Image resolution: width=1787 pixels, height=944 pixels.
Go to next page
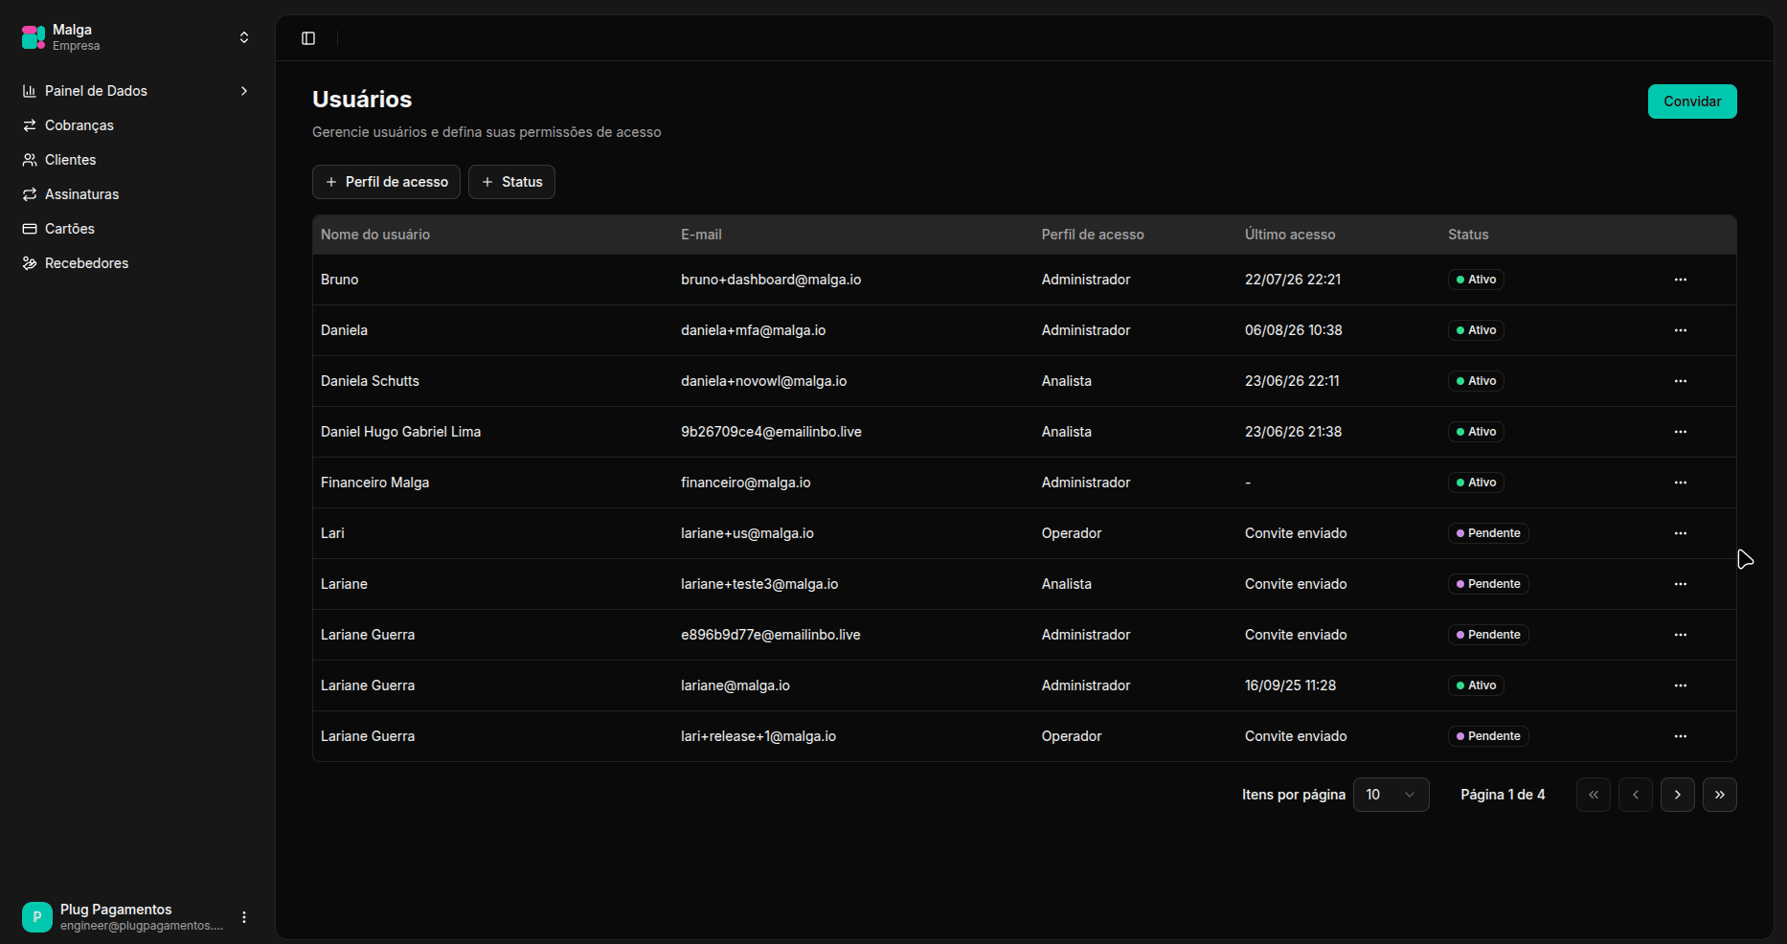(x=1678, y=795)
